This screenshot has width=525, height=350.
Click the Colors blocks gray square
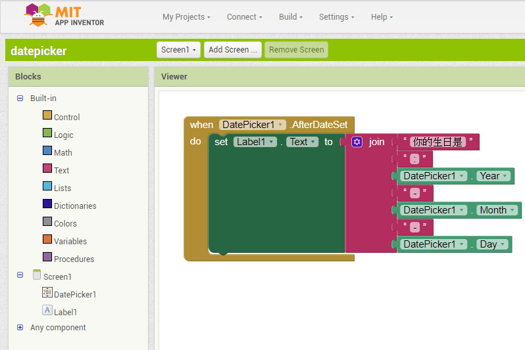pyautogui.click(x=47, y=221)
